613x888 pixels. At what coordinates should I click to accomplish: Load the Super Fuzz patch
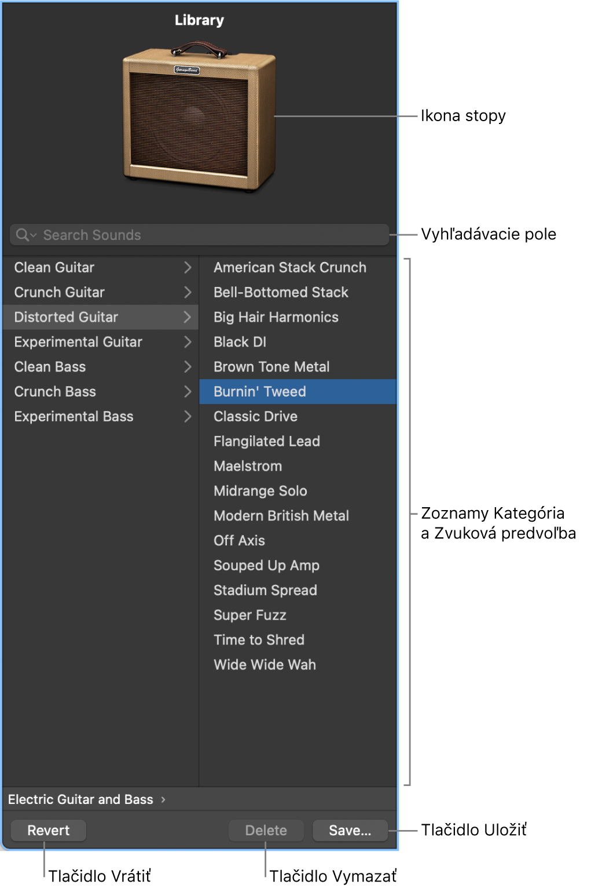point(249,615)
